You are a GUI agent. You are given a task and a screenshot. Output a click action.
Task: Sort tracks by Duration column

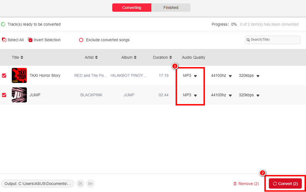[x=162, y=57]
